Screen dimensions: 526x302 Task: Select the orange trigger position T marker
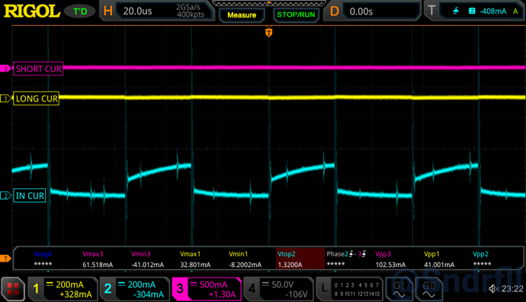pos(268,33)
